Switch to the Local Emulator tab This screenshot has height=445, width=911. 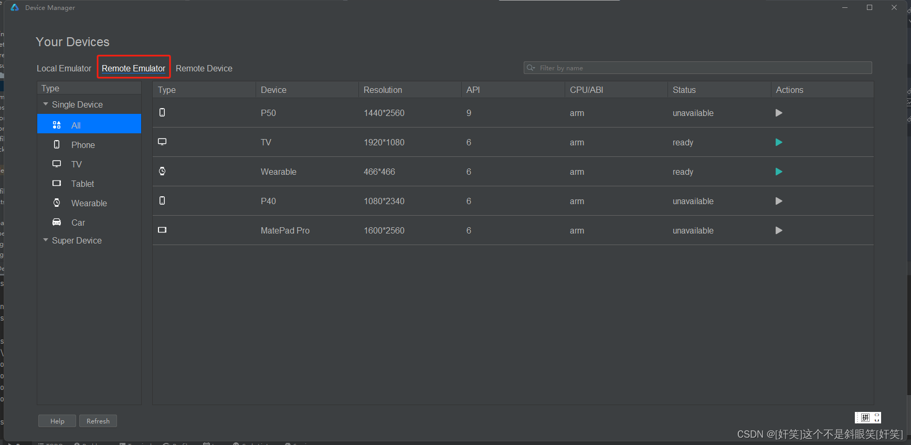[x=64, y=68]
